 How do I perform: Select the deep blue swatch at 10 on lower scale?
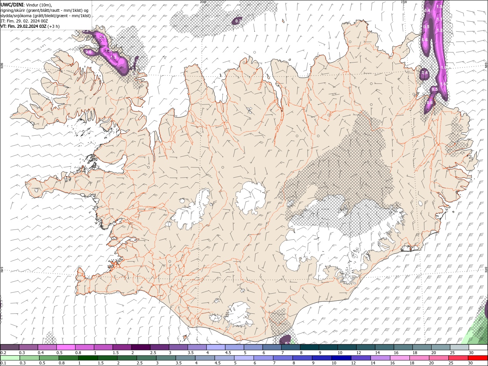point(341,358)
